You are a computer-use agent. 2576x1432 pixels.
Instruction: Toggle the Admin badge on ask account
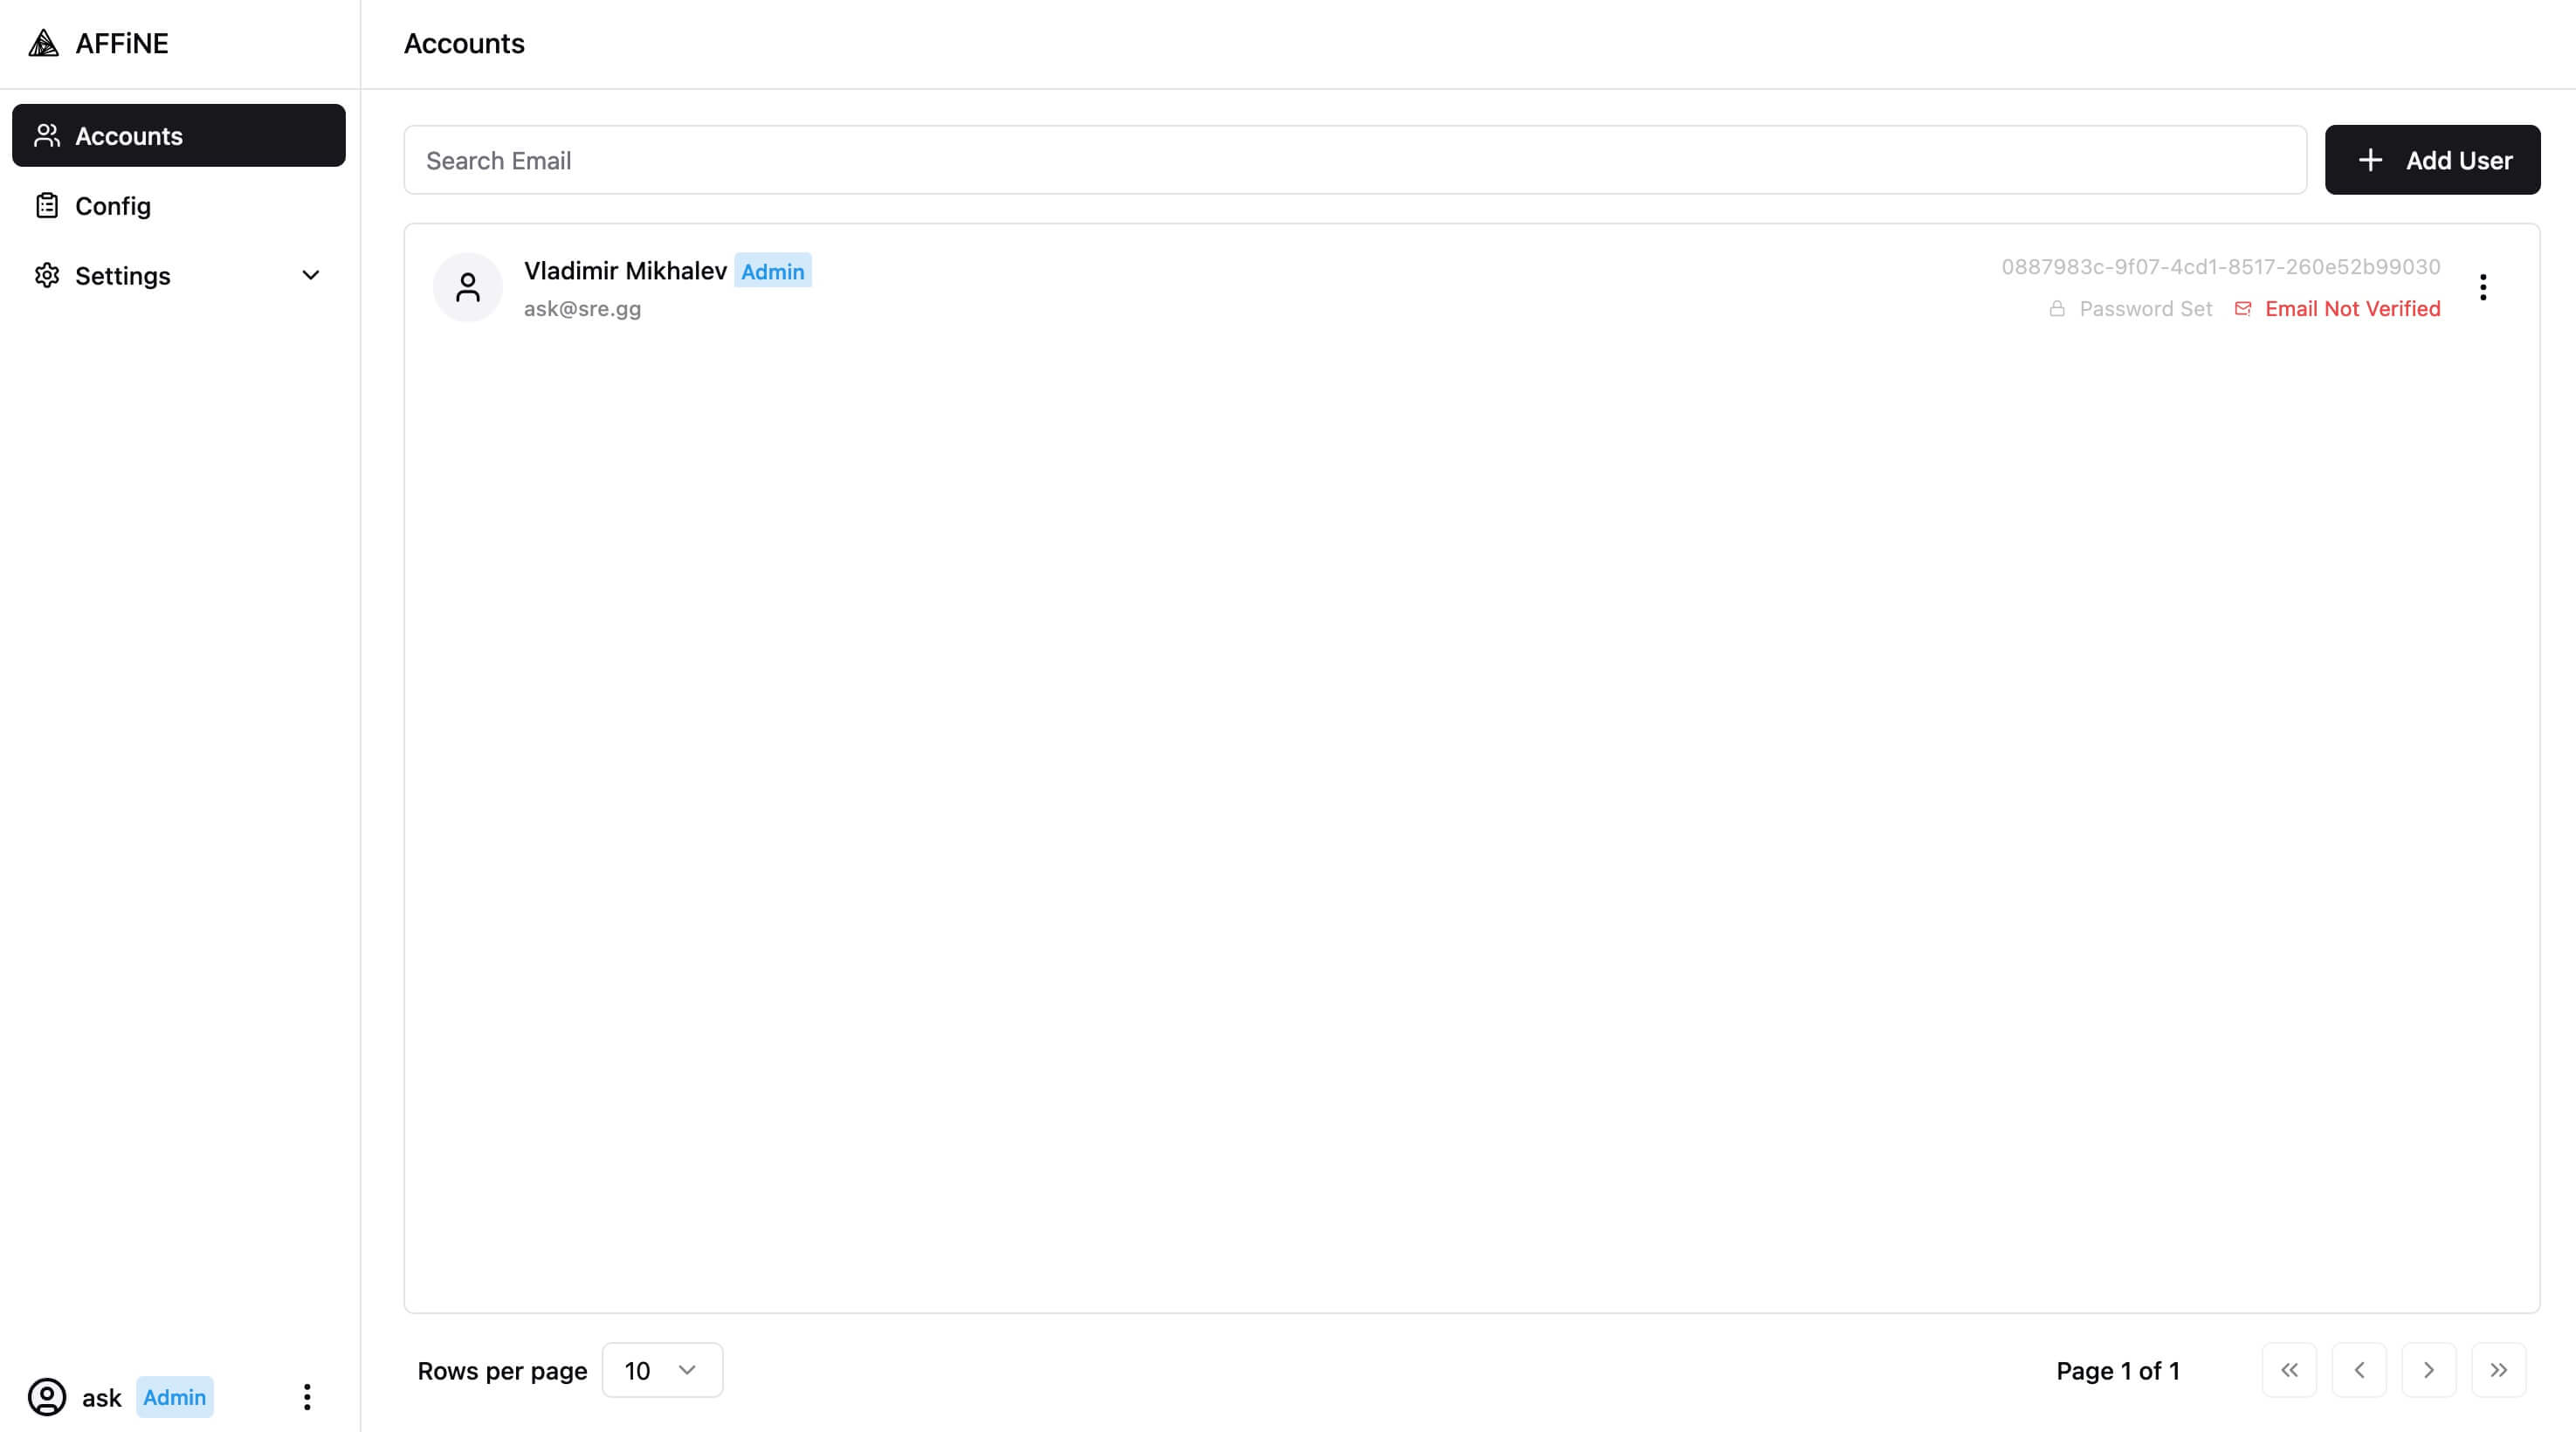coord(173,1395)
